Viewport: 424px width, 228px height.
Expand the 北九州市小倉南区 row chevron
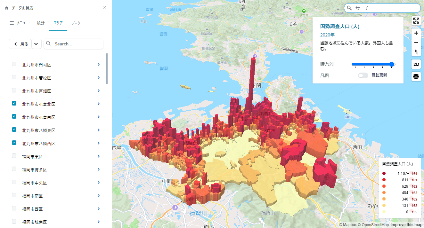pos(99,117)
